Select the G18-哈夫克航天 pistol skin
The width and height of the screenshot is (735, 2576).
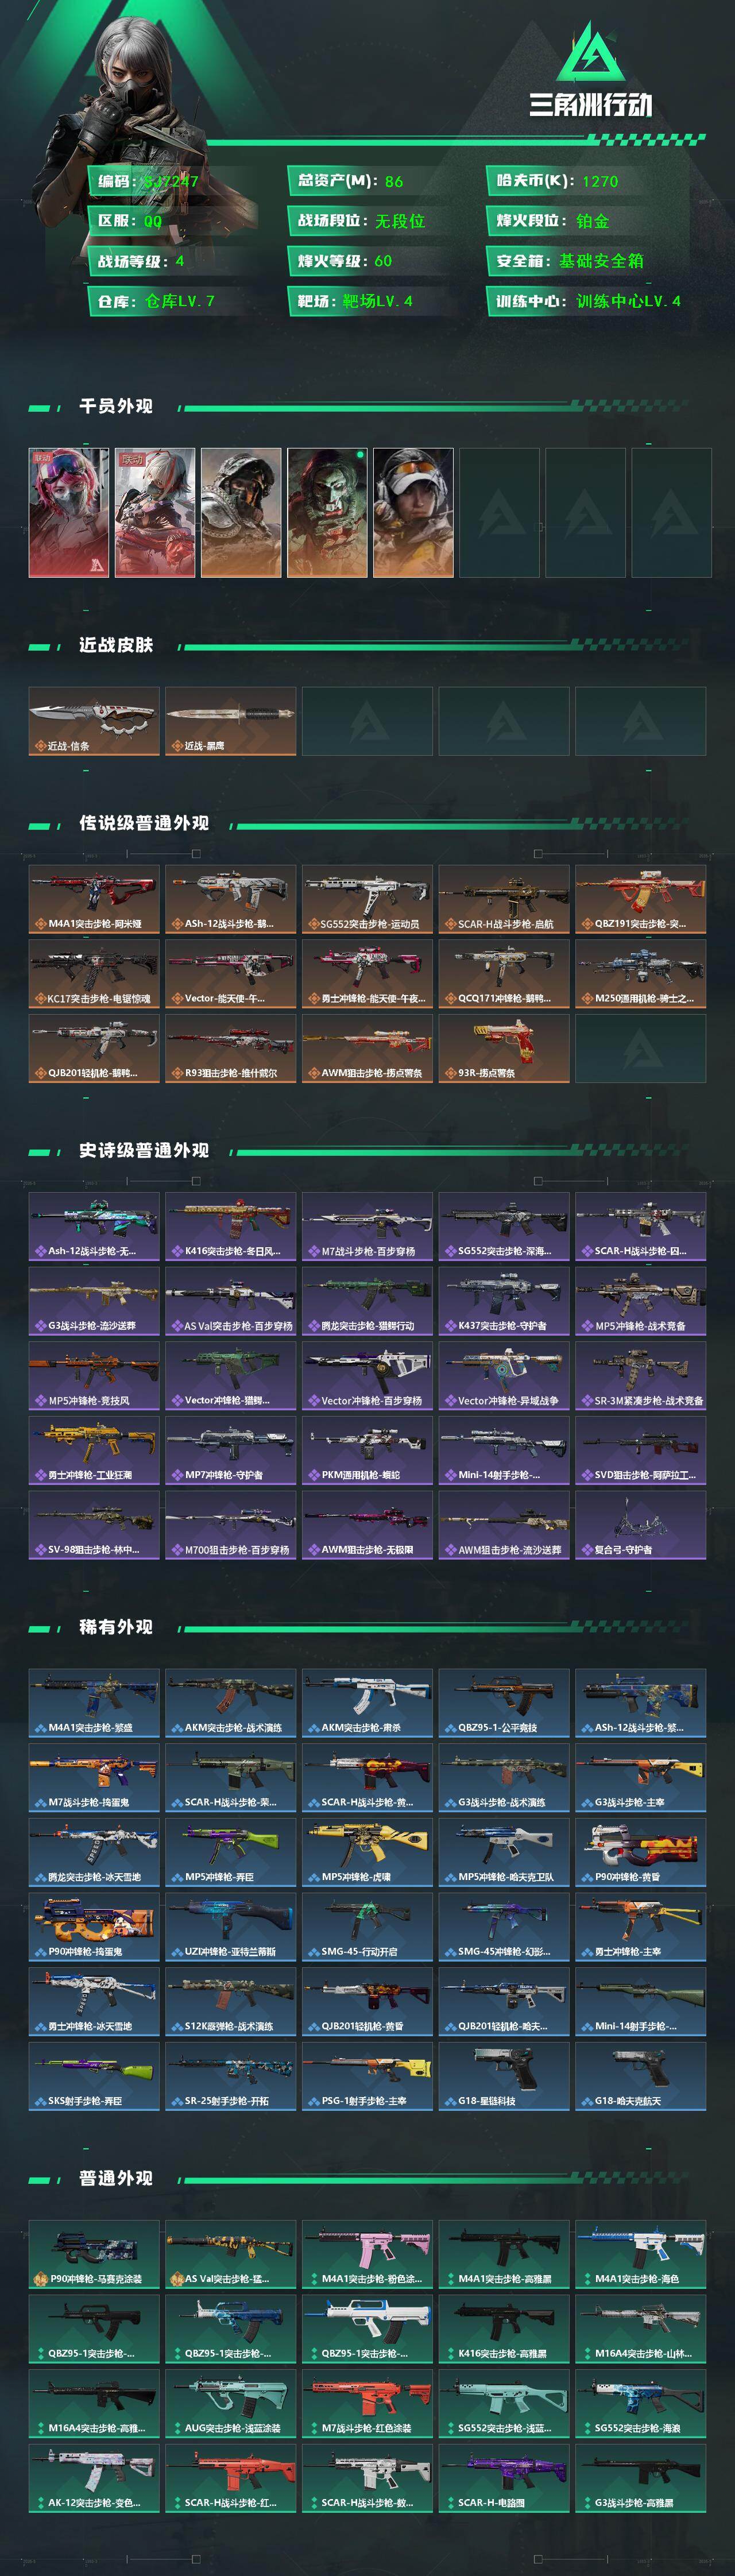tap(640, 2076)
